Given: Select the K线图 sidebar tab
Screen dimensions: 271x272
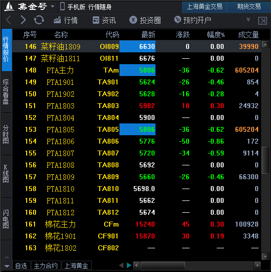Looking at the screenshot, I should 6,174.
